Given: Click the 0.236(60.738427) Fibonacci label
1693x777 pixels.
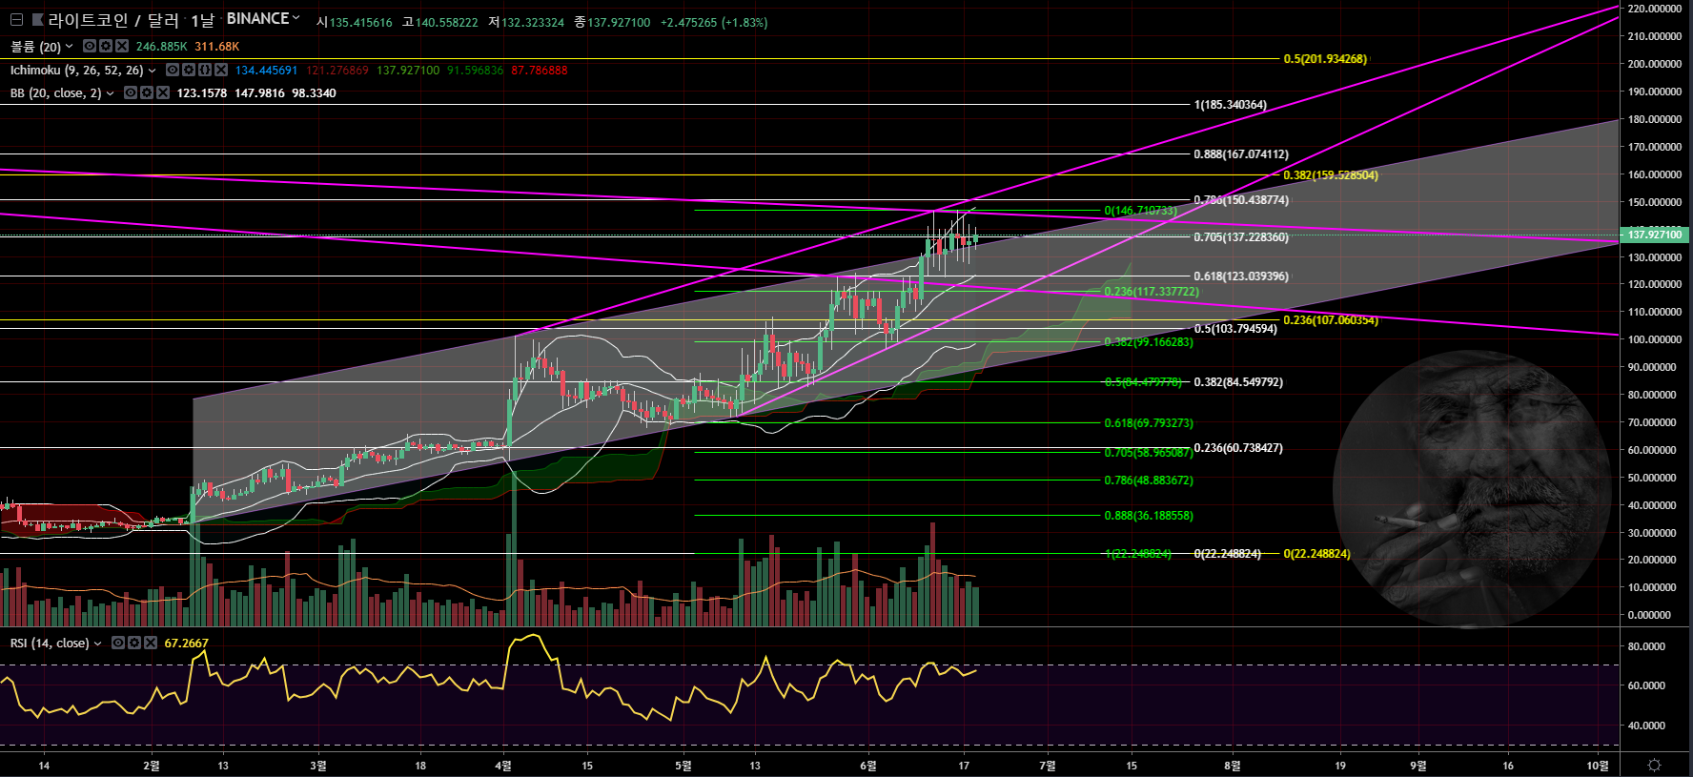Looking at the screenshot, I should coord(1238,448).
